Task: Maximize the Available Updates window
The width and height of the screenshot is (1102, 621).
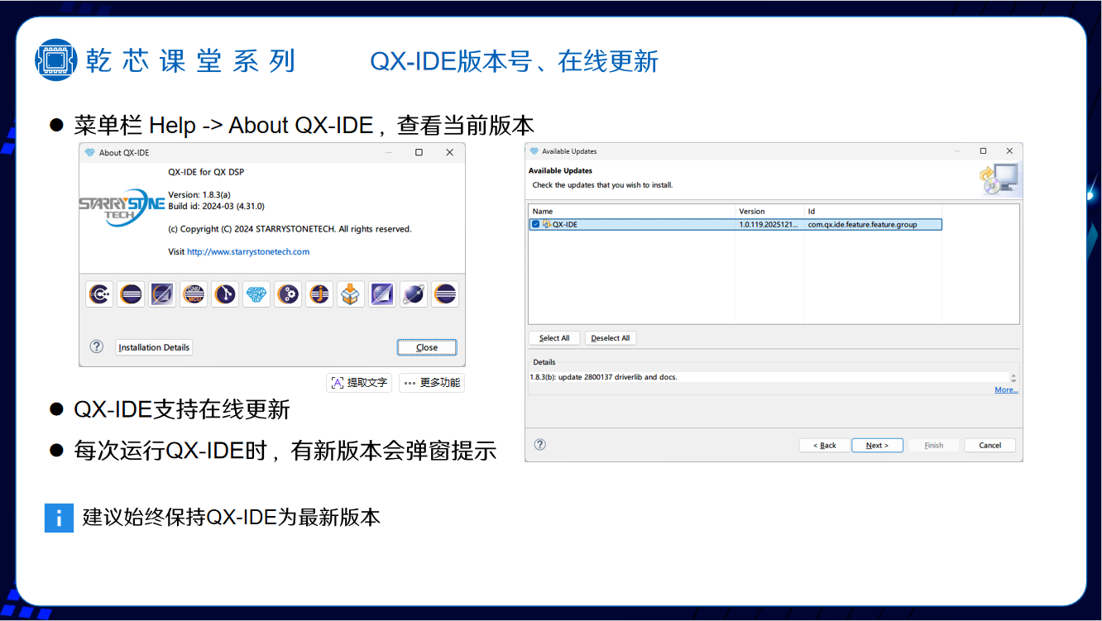Action: click(983, 151)
